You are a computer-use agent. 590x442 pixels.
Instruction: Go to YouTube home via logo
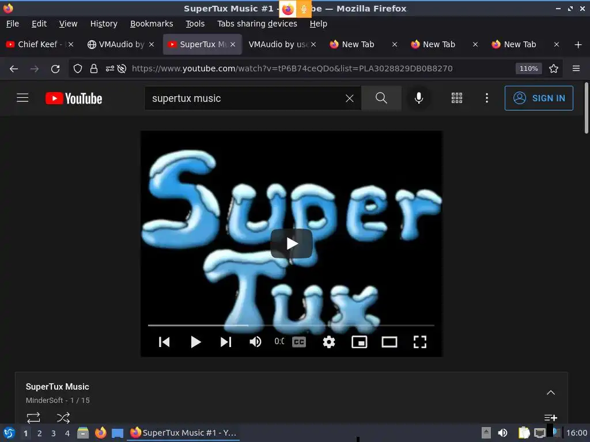coord(74,98)
